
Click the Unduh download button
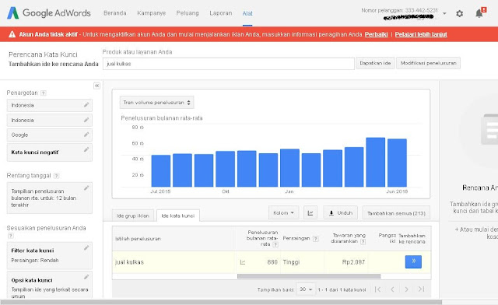tap(341, 213)
